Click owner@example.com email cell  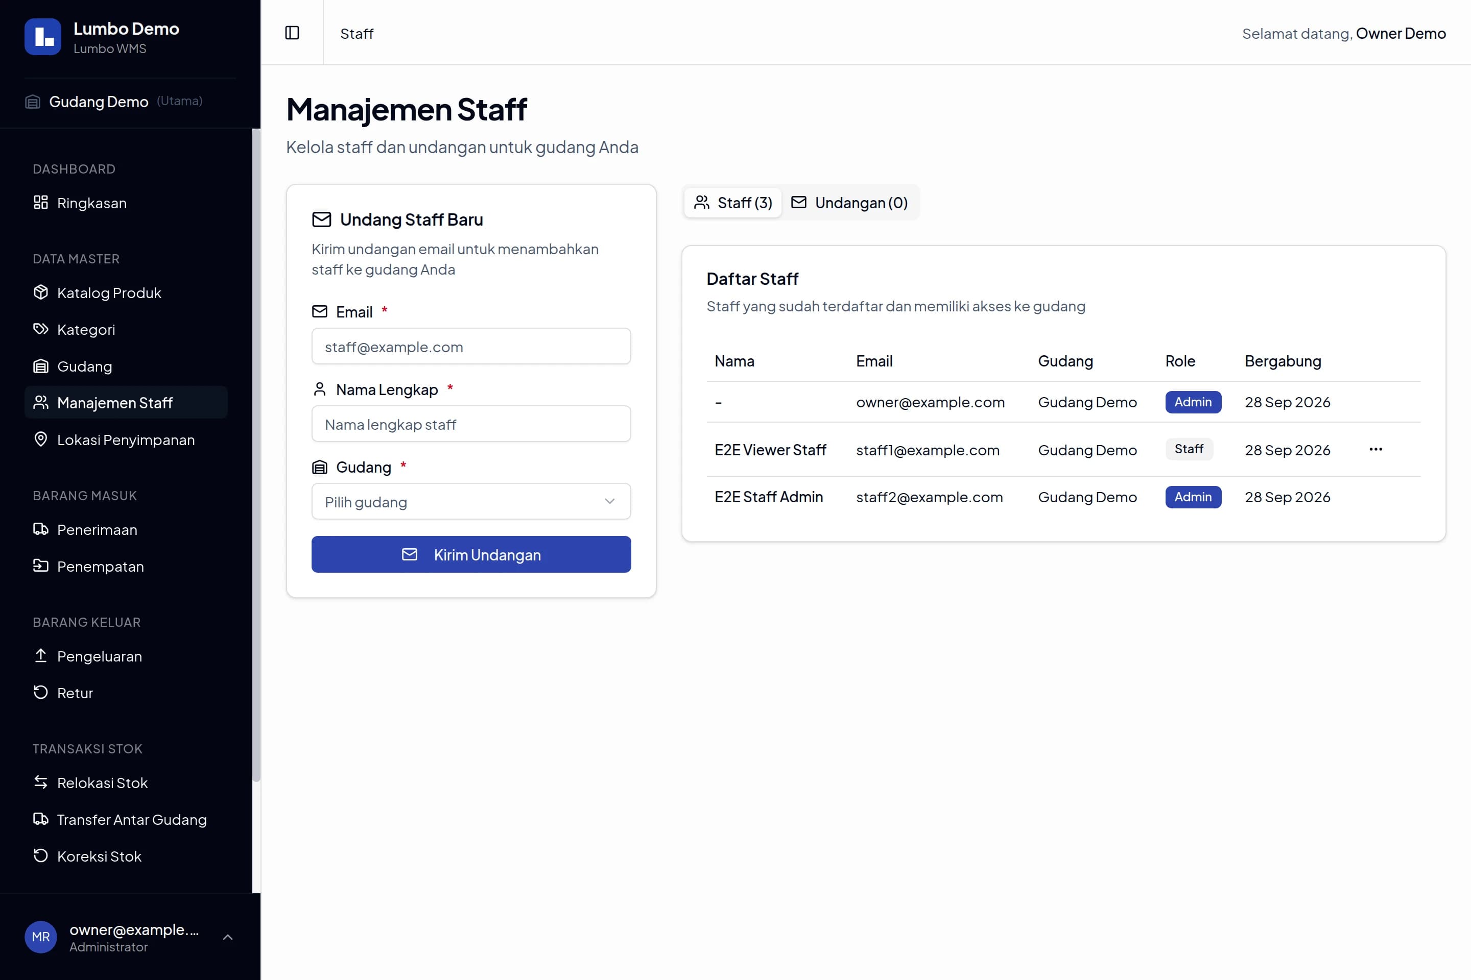tap(930, 402)
